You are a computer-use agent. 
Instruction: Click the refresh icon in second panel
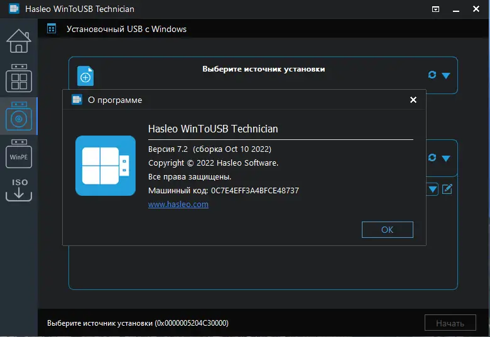coord(432,158)
